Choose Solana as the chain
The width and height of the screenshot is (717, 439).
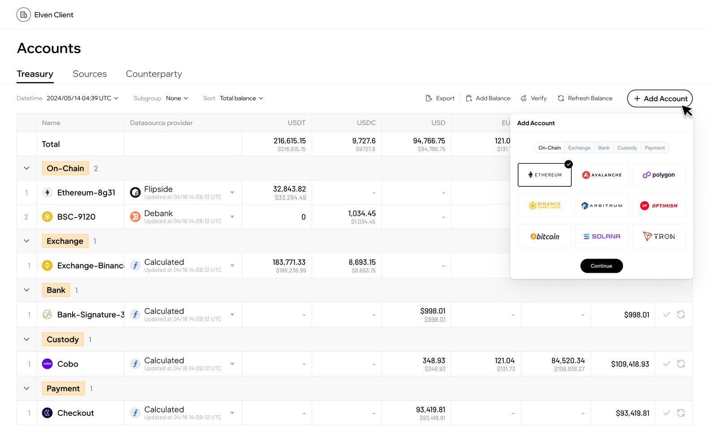(x=601, y=237)
